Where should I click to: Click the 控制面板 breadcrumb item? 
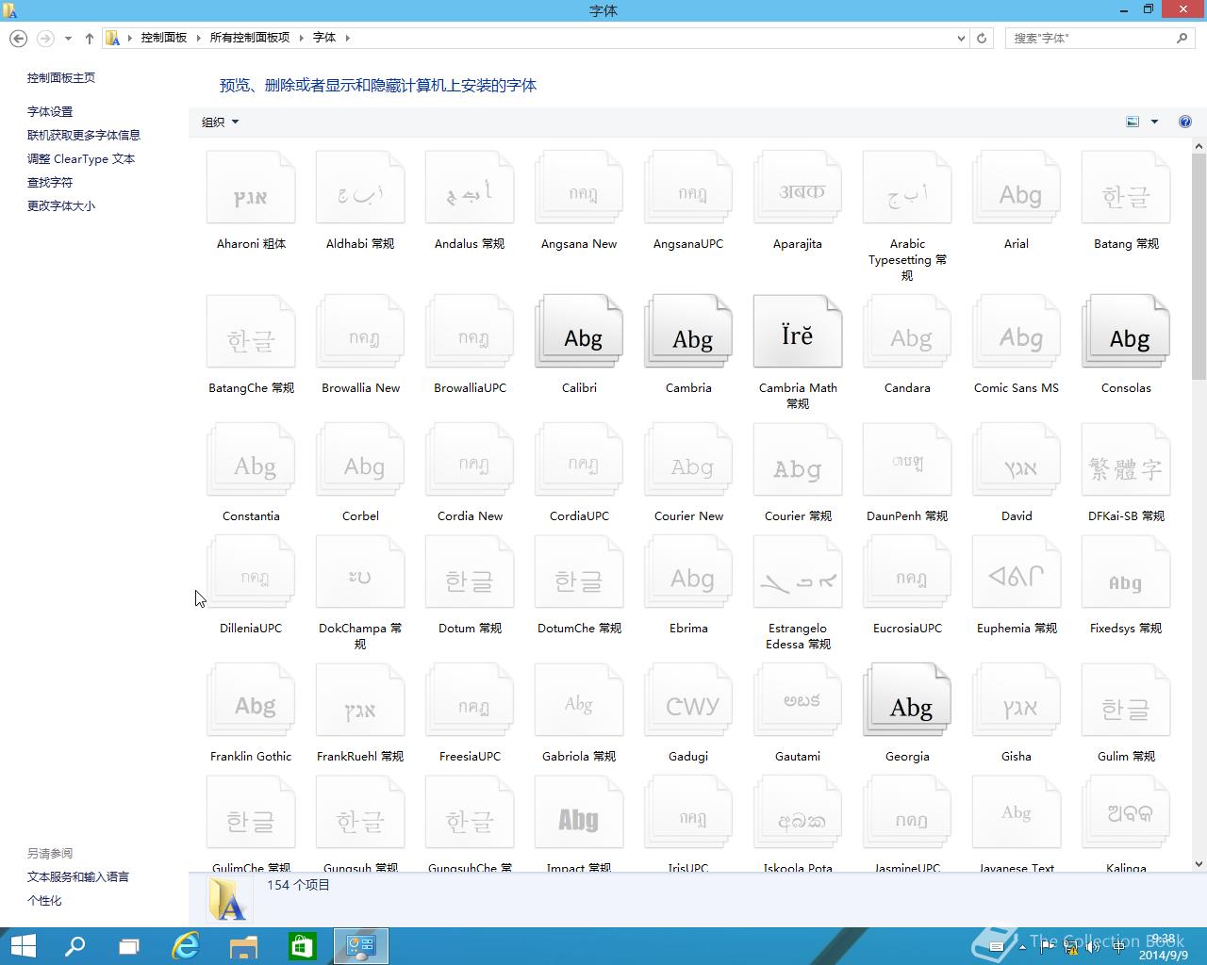[164, 38]
